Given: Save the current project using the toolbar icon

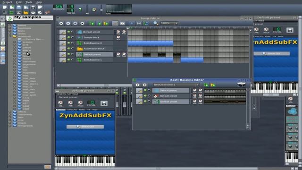Looking at the screenshot, I should point(33,7).
